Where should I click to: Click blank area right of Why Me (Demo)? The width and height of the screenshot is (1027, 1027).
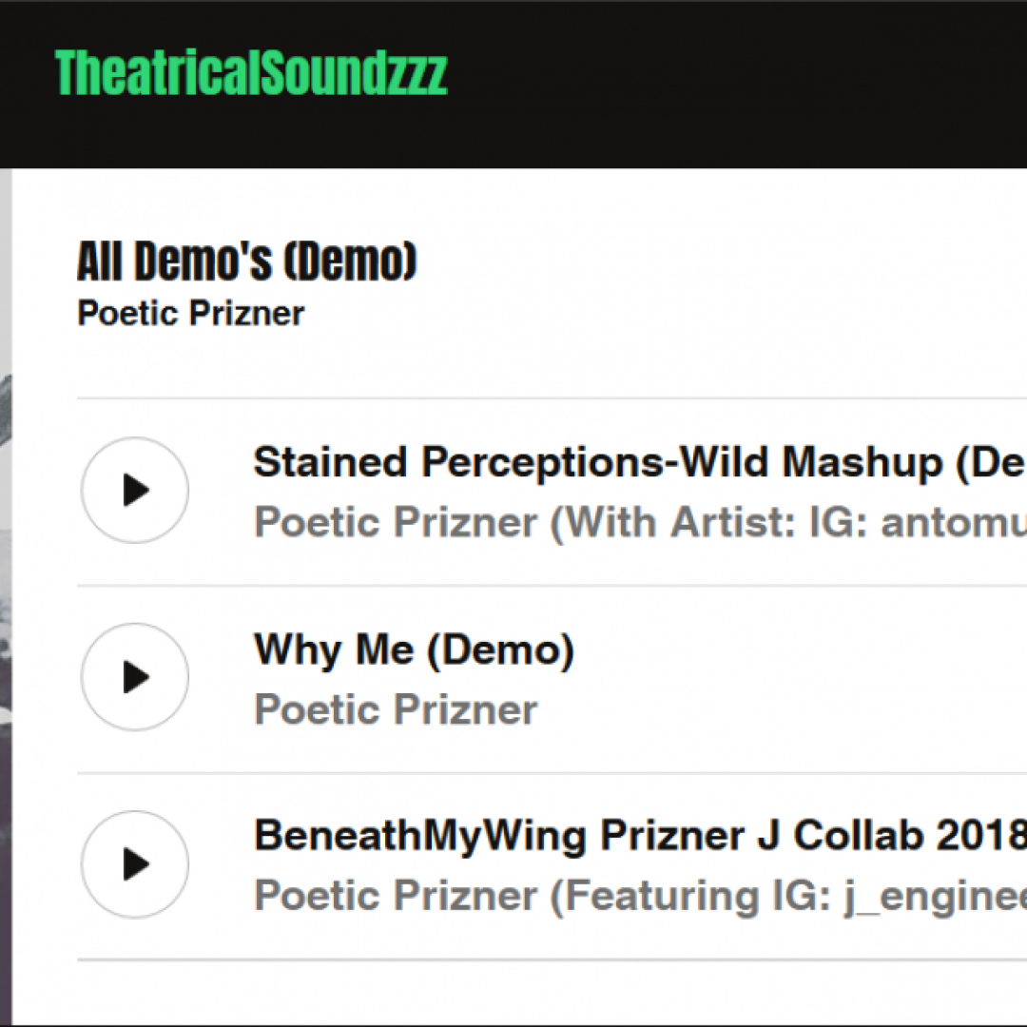point(799,678)
